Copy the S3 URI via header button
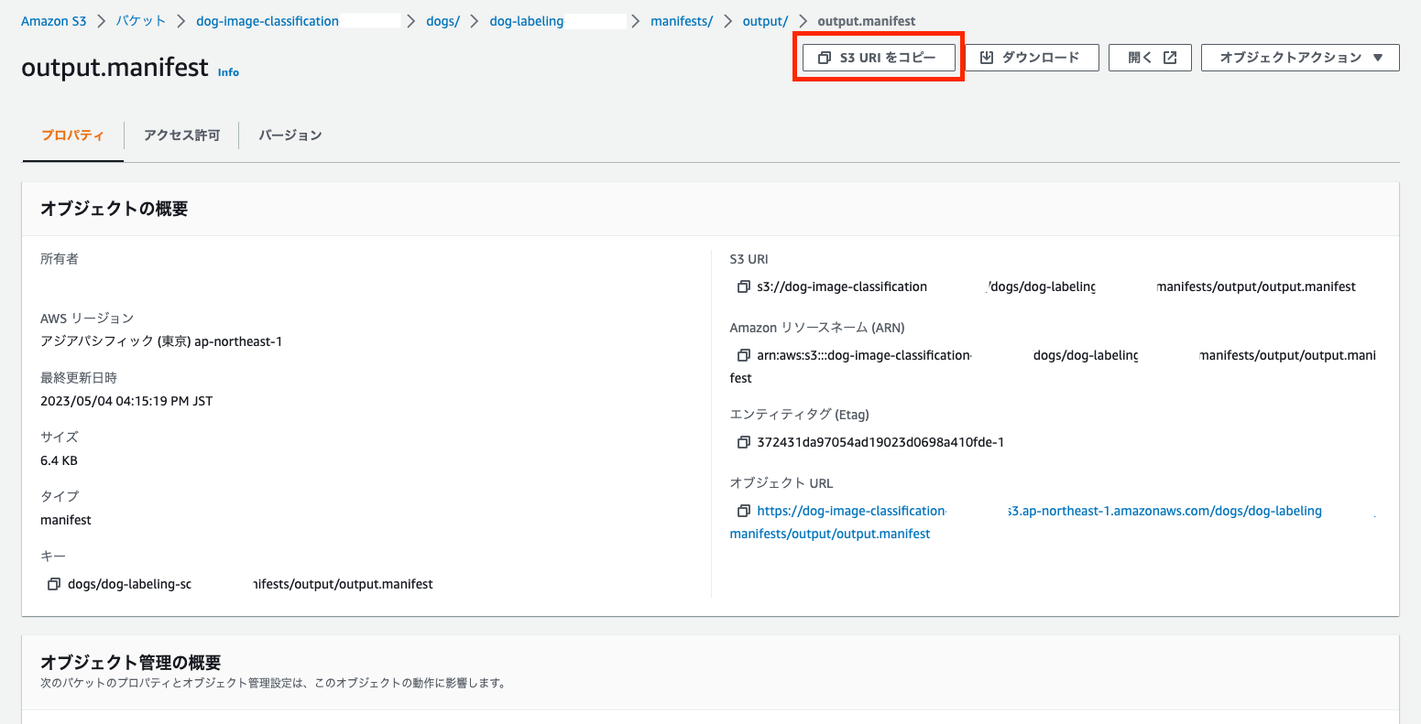Viewport: 1421px width, 724px height. point(879,58)
